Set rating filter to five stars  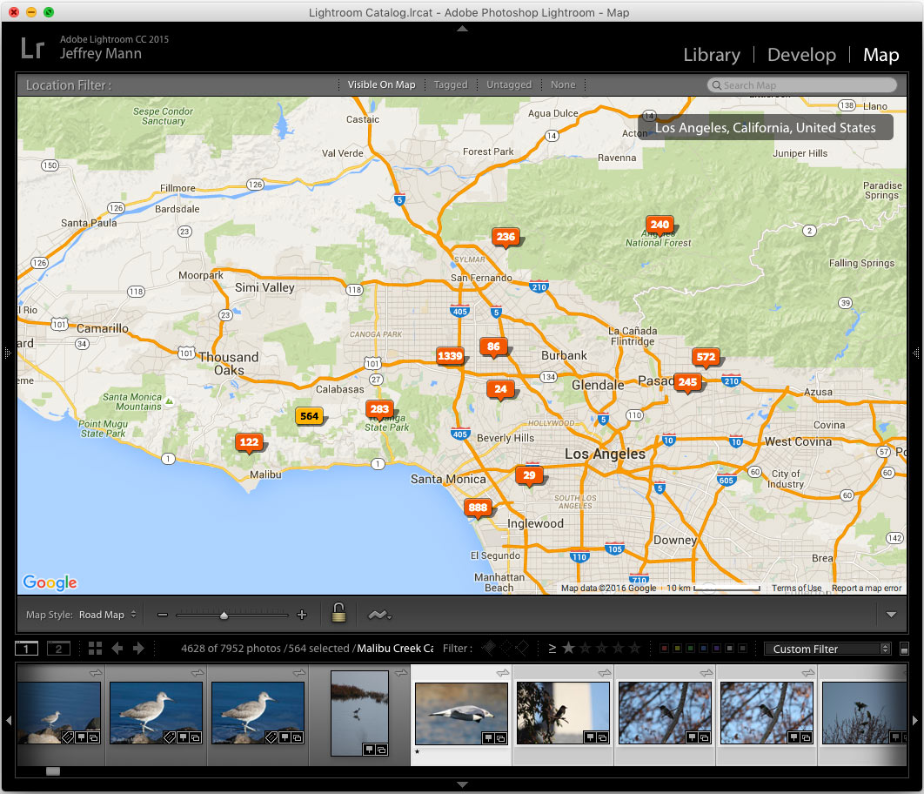pyautogui.click(x=634, y=649)
